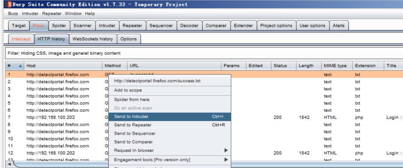Choose Send to Repeater
Viewport: 403px width, 168px height.
(x=170, y=125)
